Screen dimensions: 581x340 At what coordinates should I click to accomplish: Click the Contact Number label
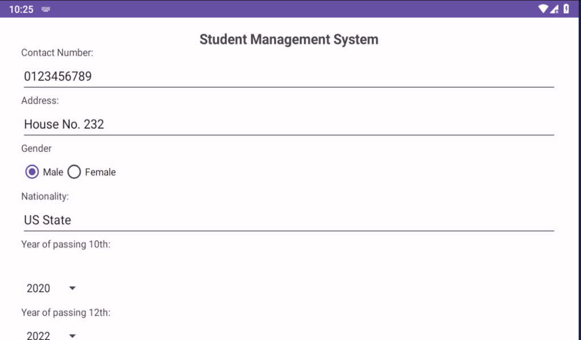(x=57, y=52)
